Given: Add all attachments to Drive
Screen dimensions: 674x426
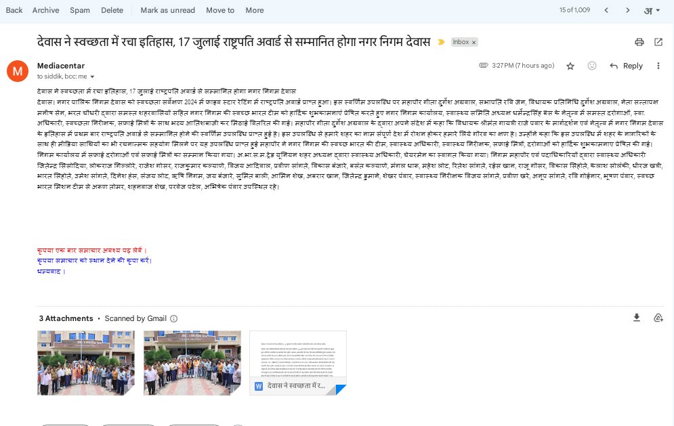Looking at the screenshot, I should (x=658, y=318).
